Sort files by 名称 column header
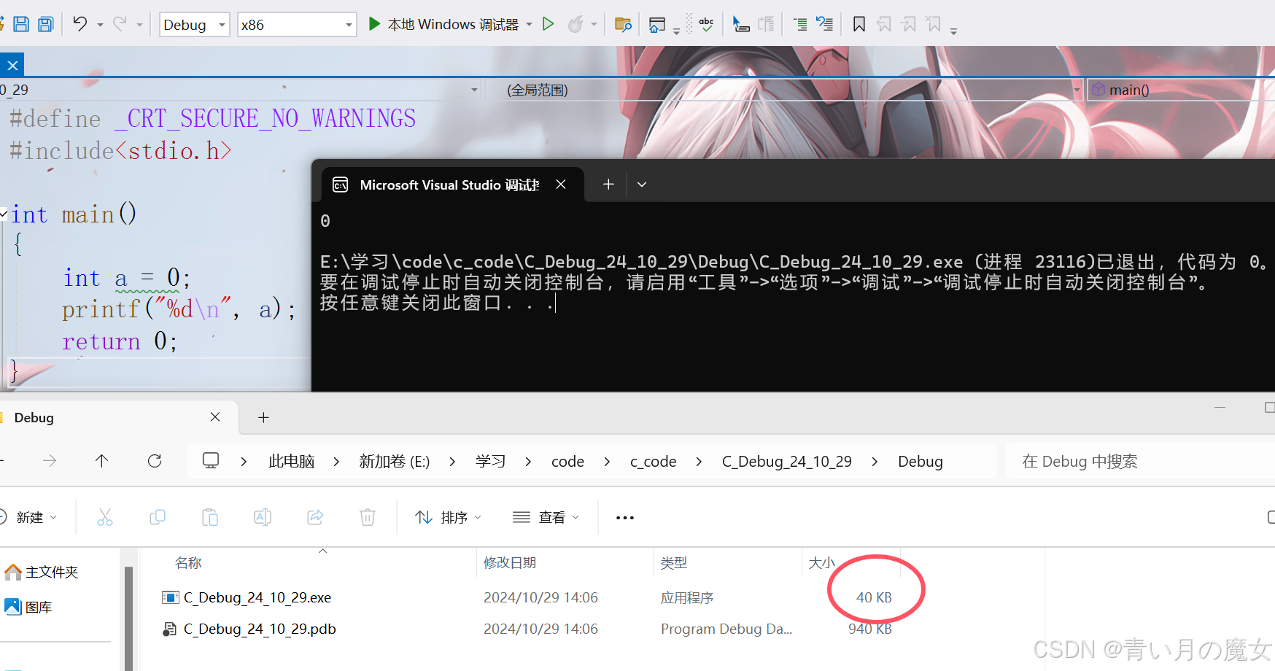 [x=188, y=562]
